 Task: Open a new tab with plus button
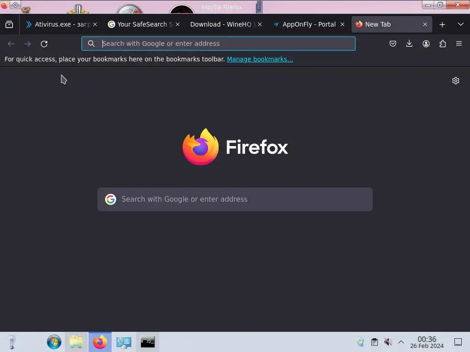tap(442, 25)
